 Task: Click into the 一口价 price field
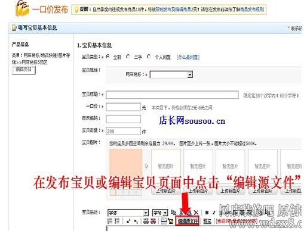tap(123, 107)
